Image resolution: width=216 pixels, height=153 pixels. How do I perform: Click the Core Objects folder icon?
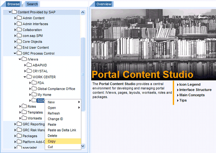tap(19, 41)
